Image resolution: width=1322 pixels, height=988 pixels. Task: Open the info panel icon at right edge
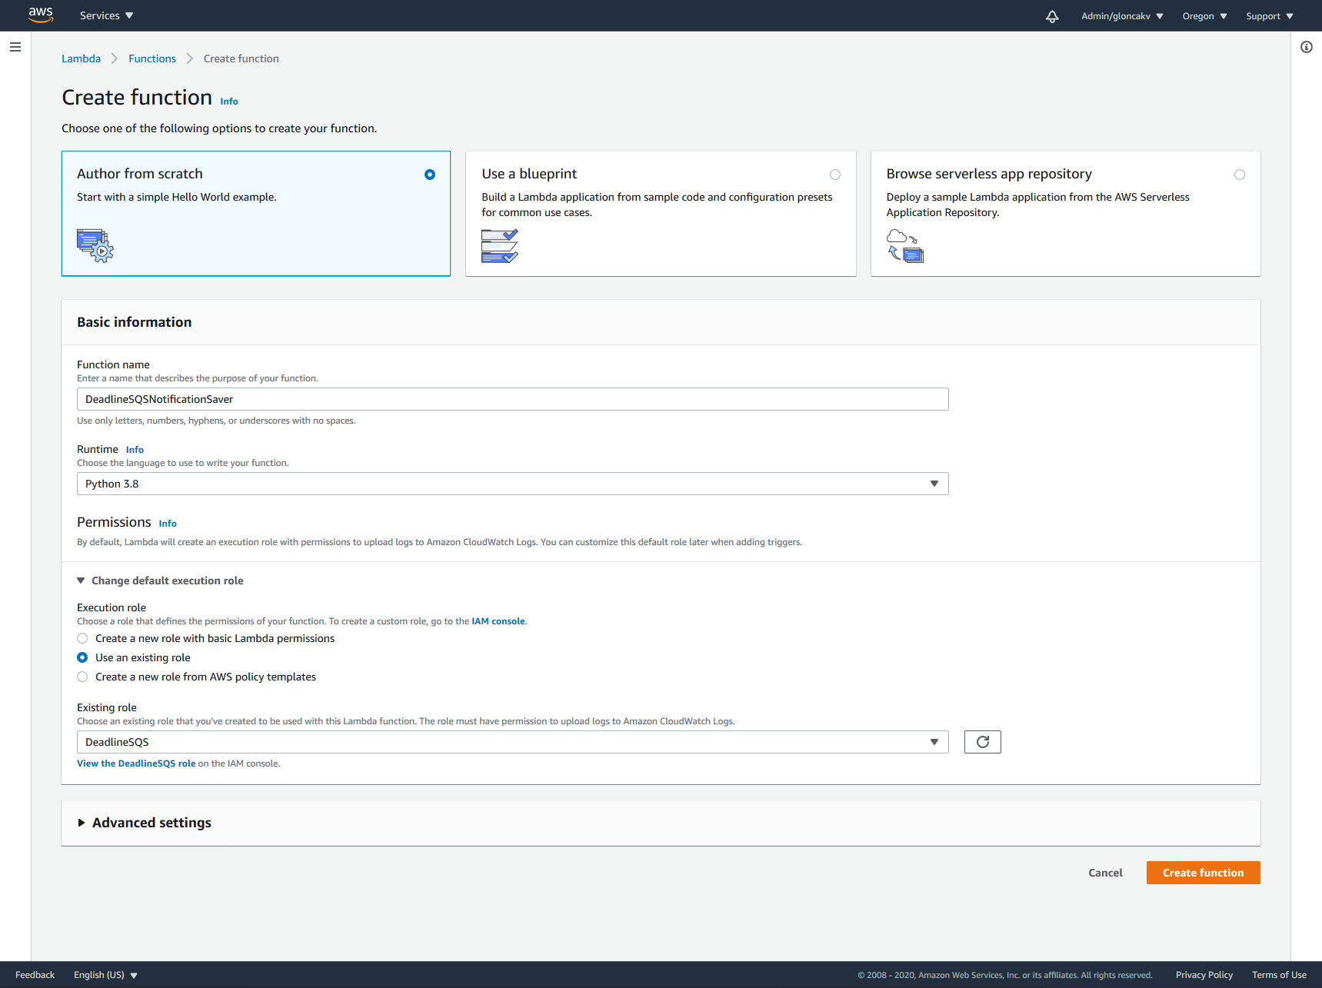(1307, 47)
